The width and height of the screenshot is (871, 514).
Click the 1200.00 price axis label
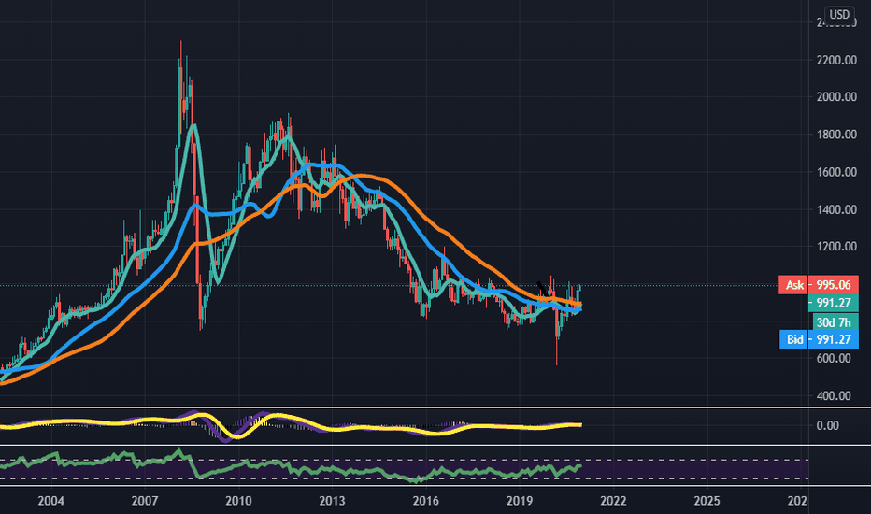coord(836,246)
